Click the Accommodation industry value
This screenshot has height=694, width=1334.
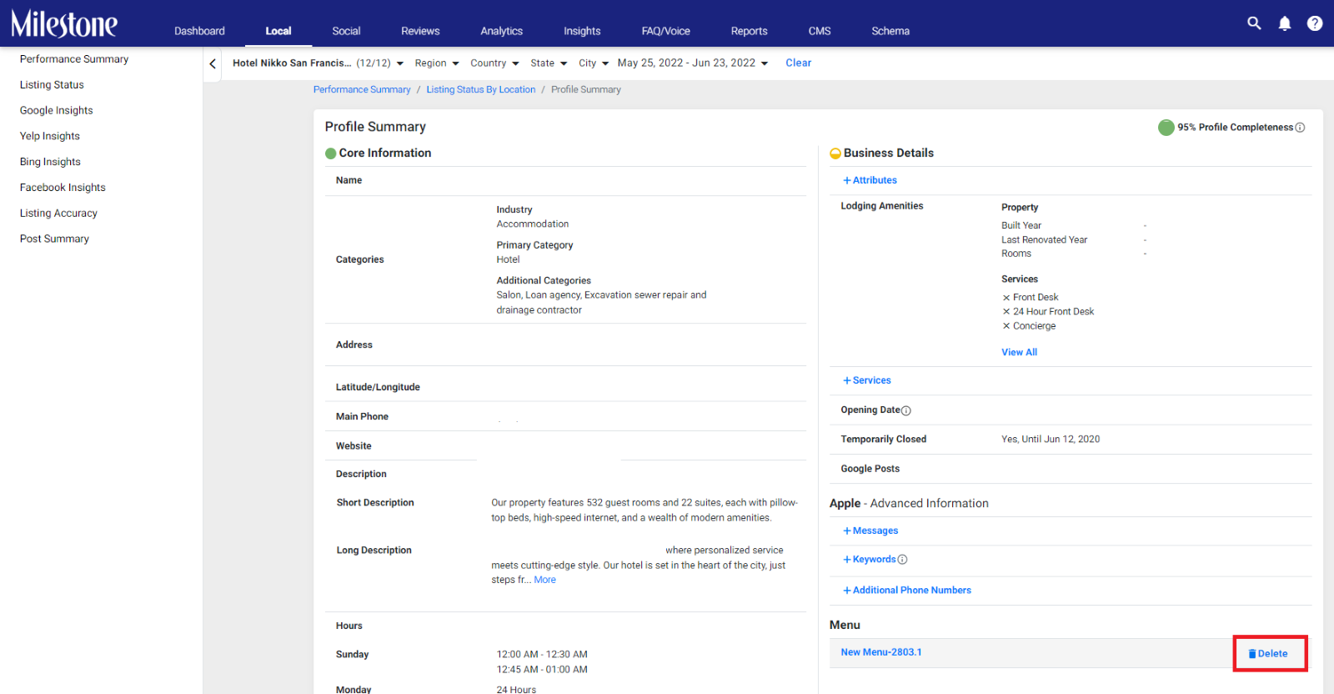click(x=533, y=224)
